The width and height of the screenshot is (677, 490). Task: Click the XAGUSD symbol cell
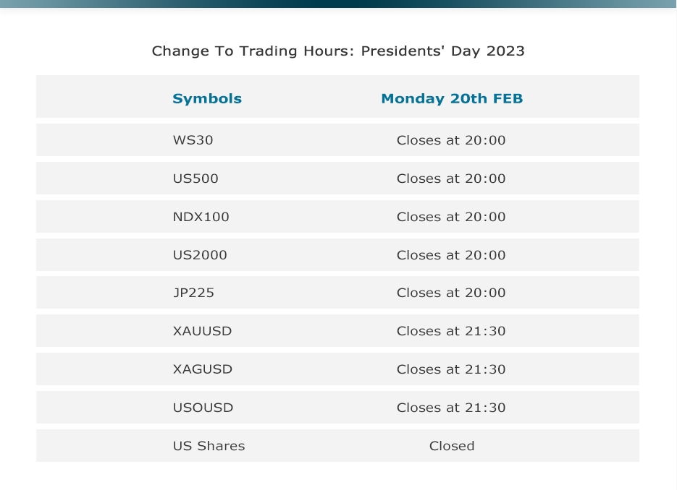pyautogui.click(x=203, y=369)
